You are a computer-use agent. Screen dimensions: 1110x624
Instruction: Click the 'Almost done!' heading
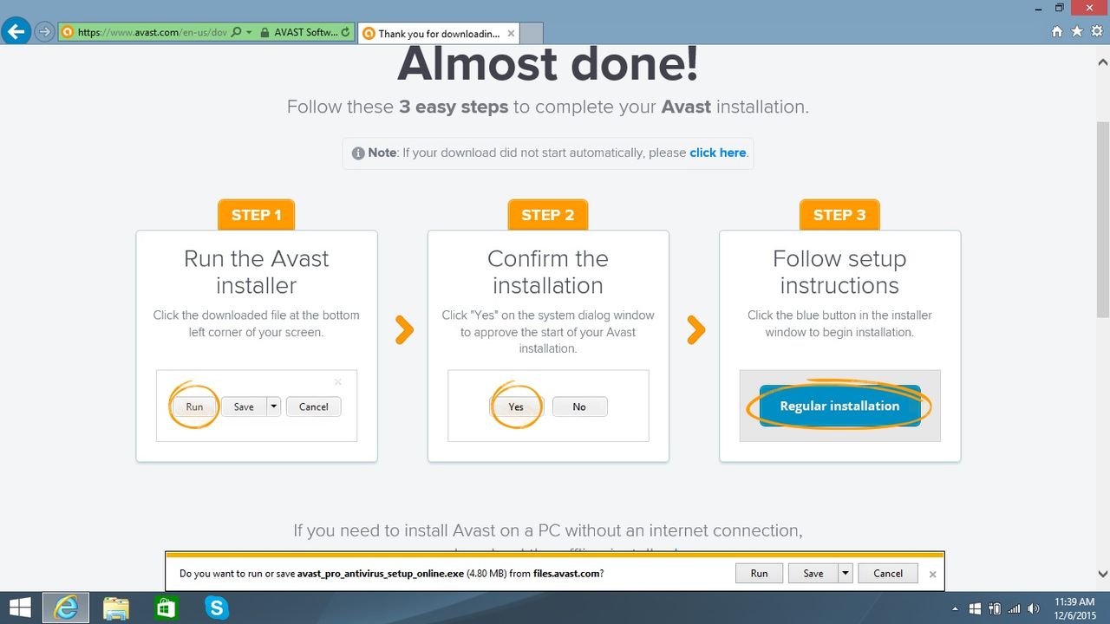(548, 65)
